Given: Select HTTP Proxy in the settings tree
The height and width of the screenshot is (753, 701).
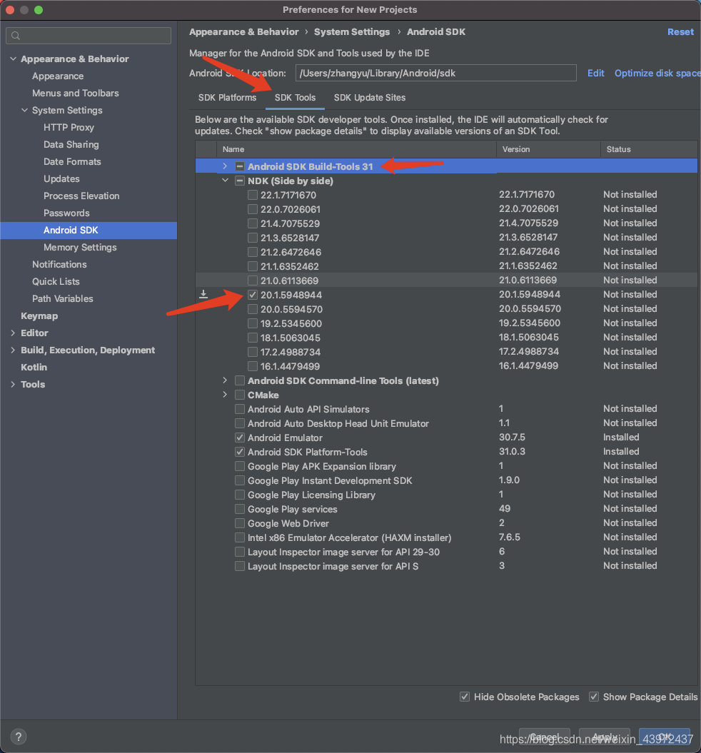Looking at the screenshot, I should [x=69, y=127].
